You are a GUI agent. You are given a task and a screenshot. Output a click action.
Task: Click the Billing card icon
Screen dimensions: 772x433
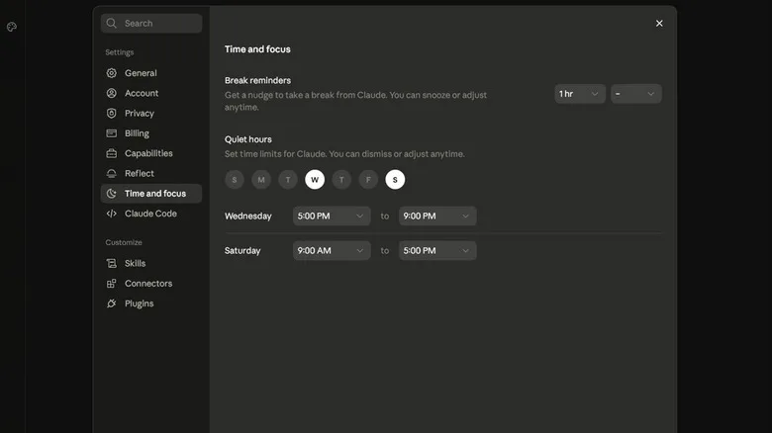pyautogui.click(x=112, y=133)
